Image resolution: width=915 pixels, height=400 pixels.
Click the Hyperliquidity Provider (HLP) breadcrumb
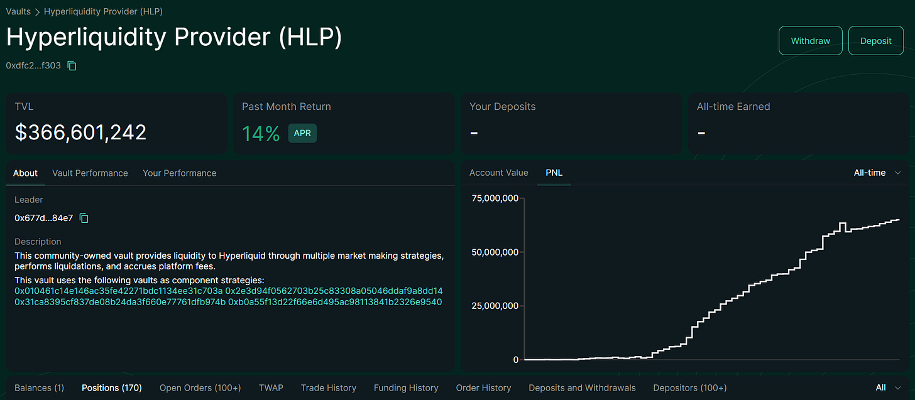coord(104,11)
